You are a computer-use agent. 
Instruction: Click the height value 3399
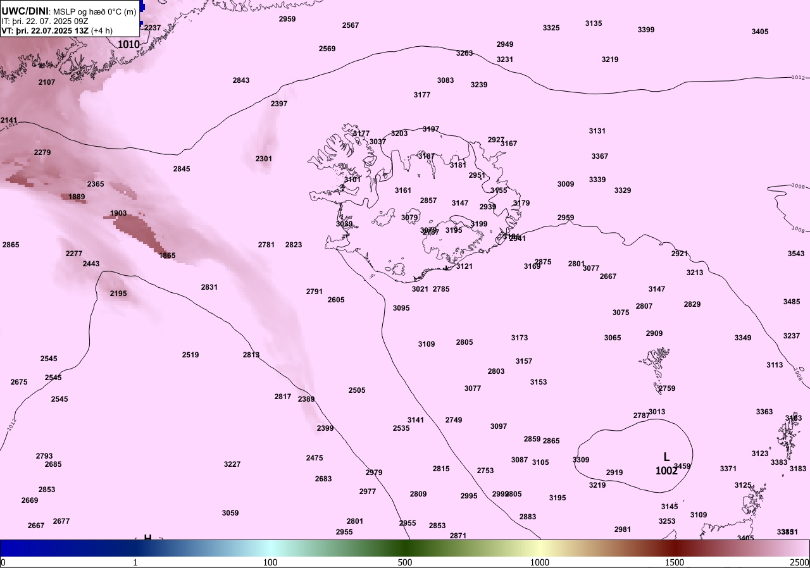(646, 30)
